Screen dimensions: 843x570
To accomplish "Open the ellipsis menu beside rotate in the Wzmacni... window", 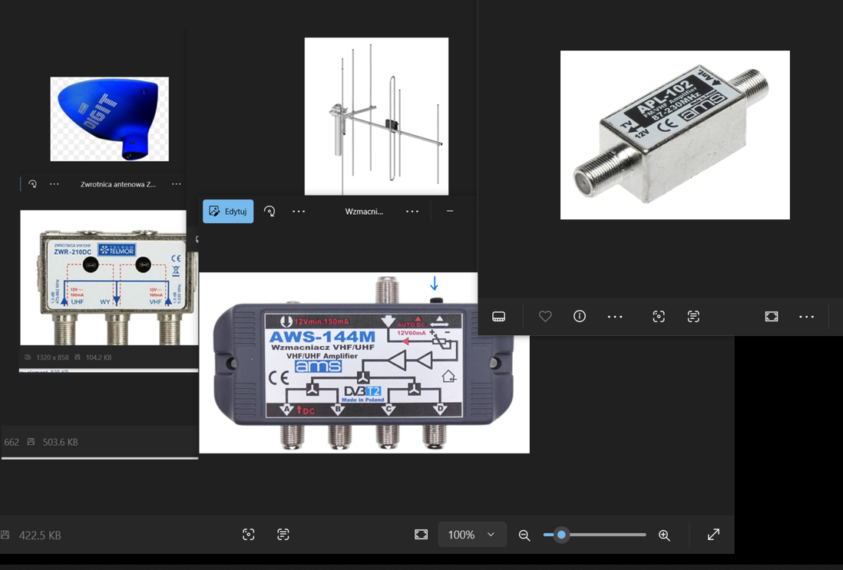I will click(299, 211).
